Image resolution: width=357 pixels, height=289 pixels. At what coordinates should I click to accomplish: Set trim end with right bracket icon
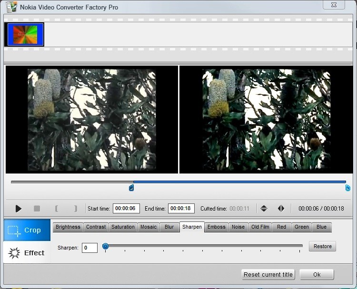coord(76,209)
